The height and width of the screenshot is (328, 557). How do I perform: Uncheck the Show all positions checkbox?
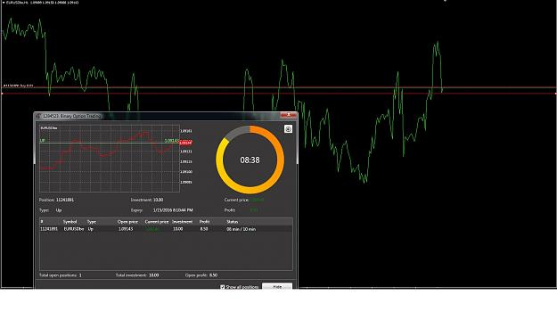coord(223,287)
